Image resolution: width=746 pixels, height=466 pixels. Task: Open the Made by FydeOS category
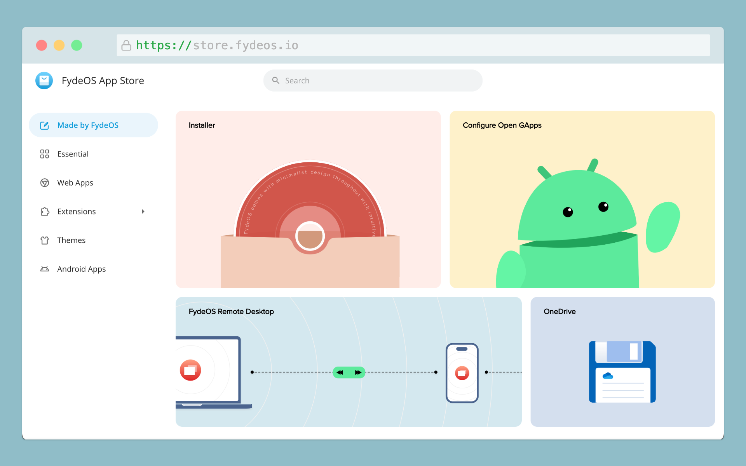88,125
